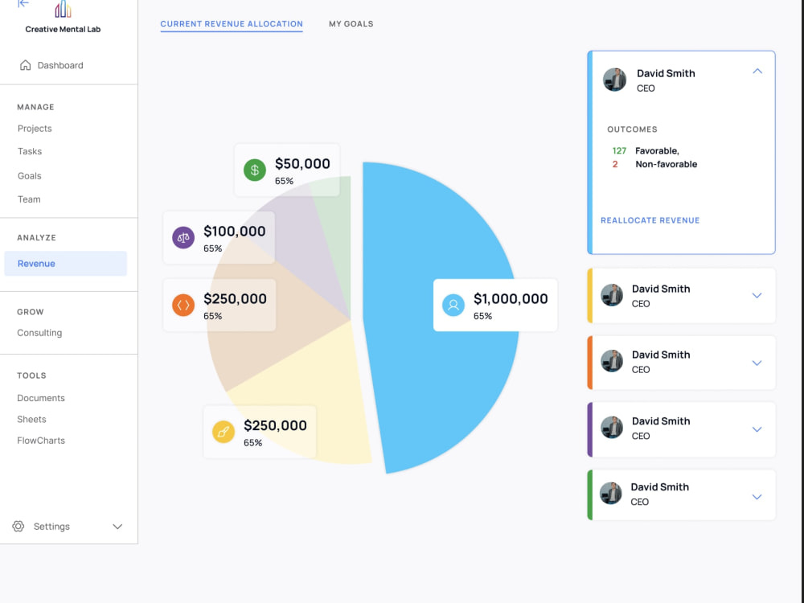Click the Creative Mental Lab name text
Image resolution: width=804 pixels, height=603 pixels.
point(63,30)
